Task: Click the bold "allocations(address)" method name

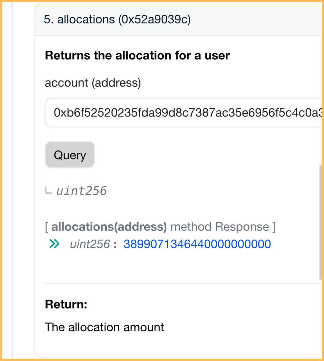Action: click(109, 227)
